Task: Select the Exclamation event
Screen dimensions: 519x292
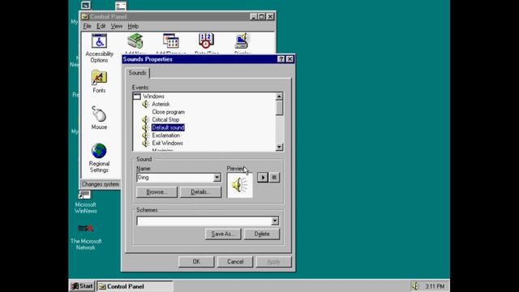Action: point(165,135)
